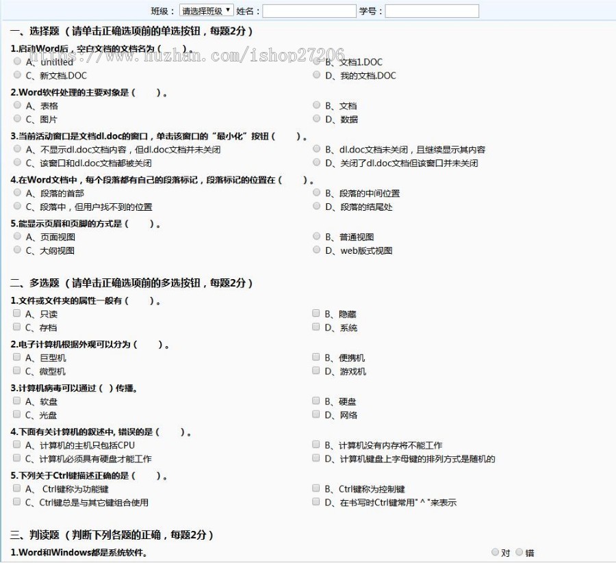Check the D、系统 checkbox
Screen dimensions: 616x563
click(x=316, y=327)
